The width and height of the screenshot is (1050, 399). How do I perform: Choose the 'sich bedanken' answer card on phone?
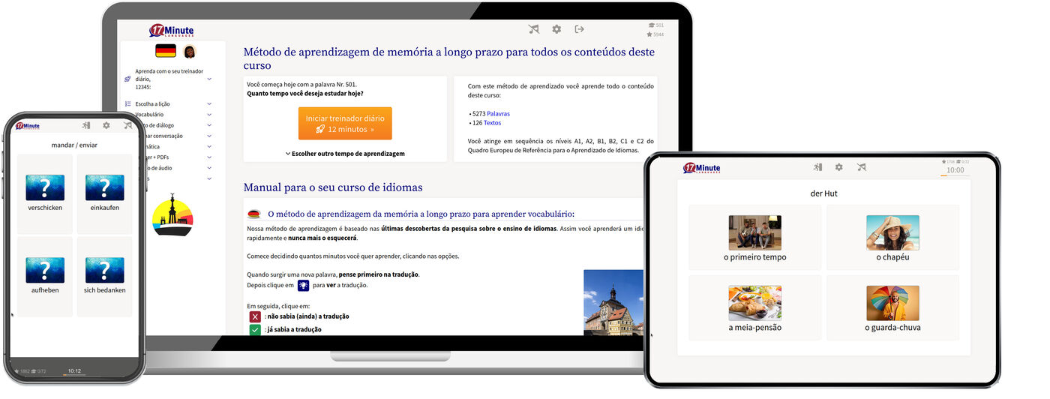(x=105, y=276)
